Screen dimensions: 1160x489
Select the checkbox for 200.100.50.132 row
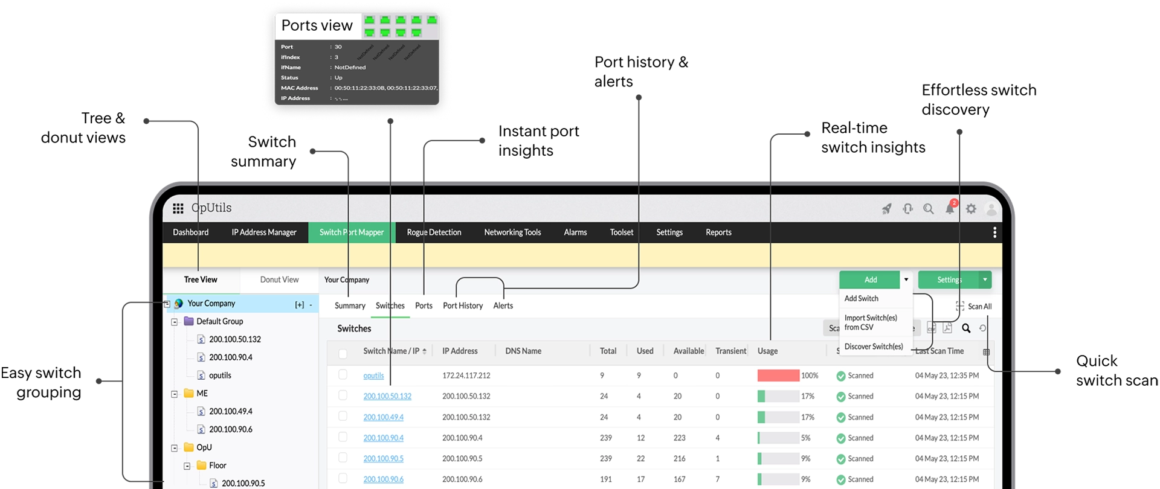[x=343, y=395]
